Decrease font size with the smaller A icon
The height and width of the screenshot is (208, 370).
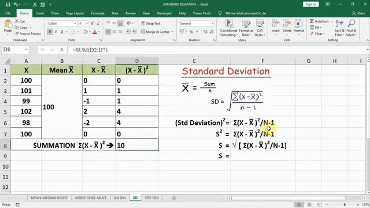pos(98,23)
